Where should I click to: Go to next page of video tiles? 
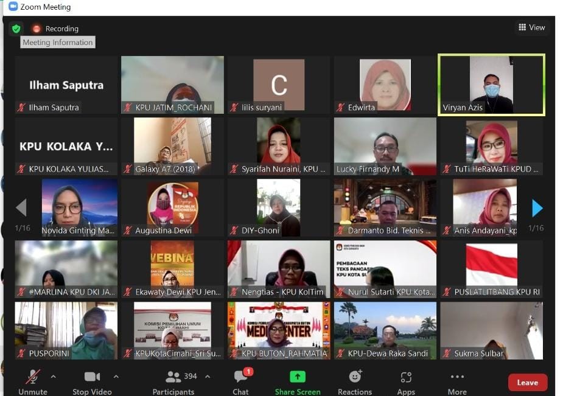pos(537,208)
